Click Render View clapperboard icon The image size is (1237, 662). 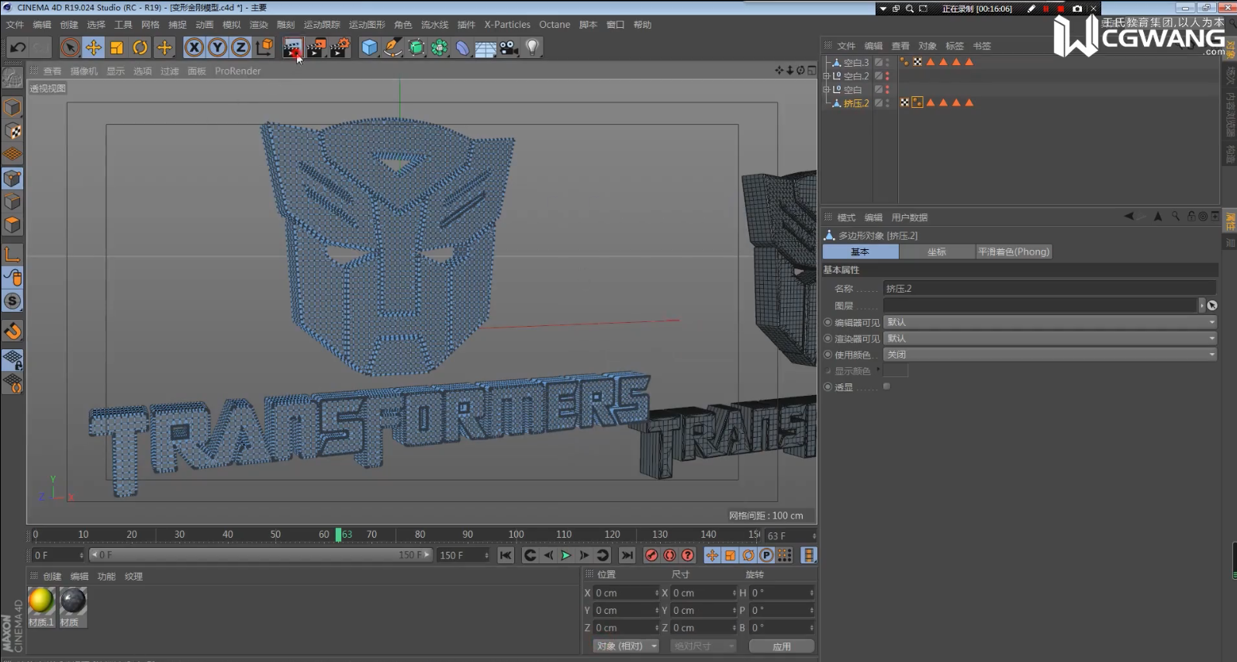pyautogui.click(x=292, y=47)
